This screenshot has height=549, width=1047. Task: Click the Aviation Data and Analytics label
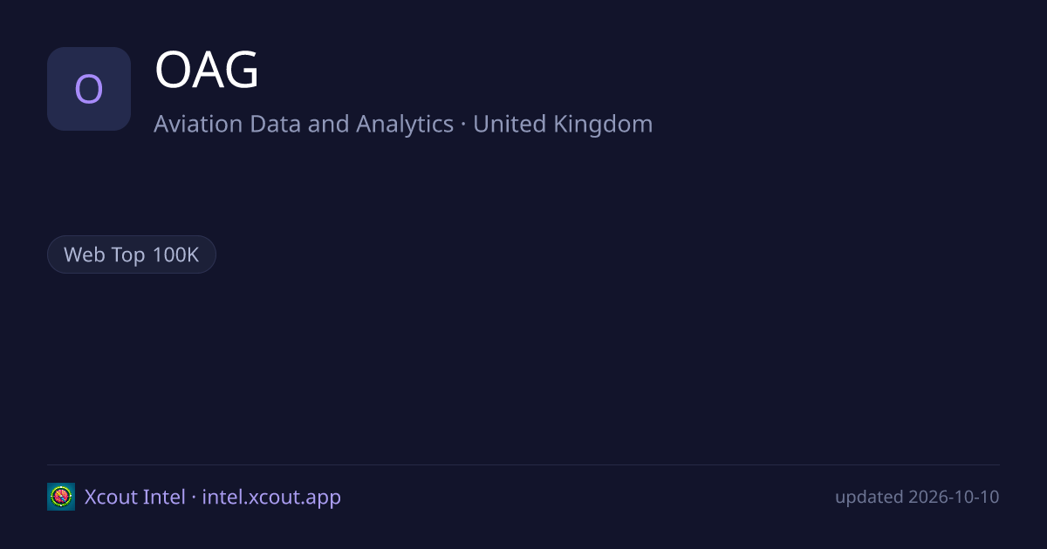[x=304, y=124]
